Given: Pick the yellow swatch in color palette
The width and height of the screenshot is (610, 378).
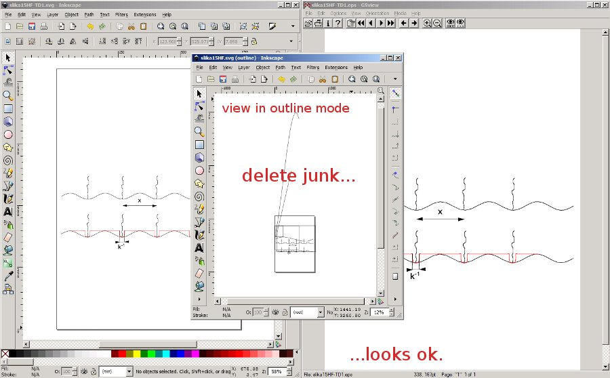Looking at the screenshot, I should 137,353.
